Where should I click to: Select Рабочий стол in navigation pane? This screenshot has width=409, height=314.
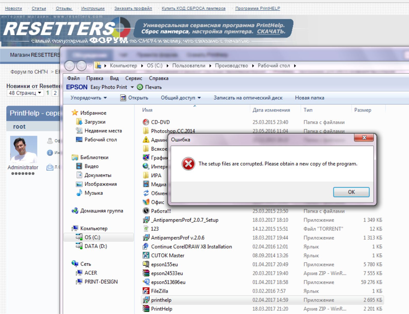(x=101, y=139)
